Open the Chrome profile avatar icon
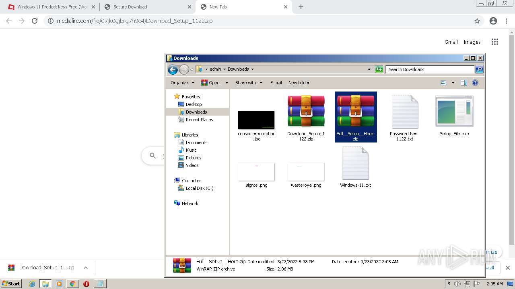The height and width of the screenshot is (289, 515). coord(493,21)
